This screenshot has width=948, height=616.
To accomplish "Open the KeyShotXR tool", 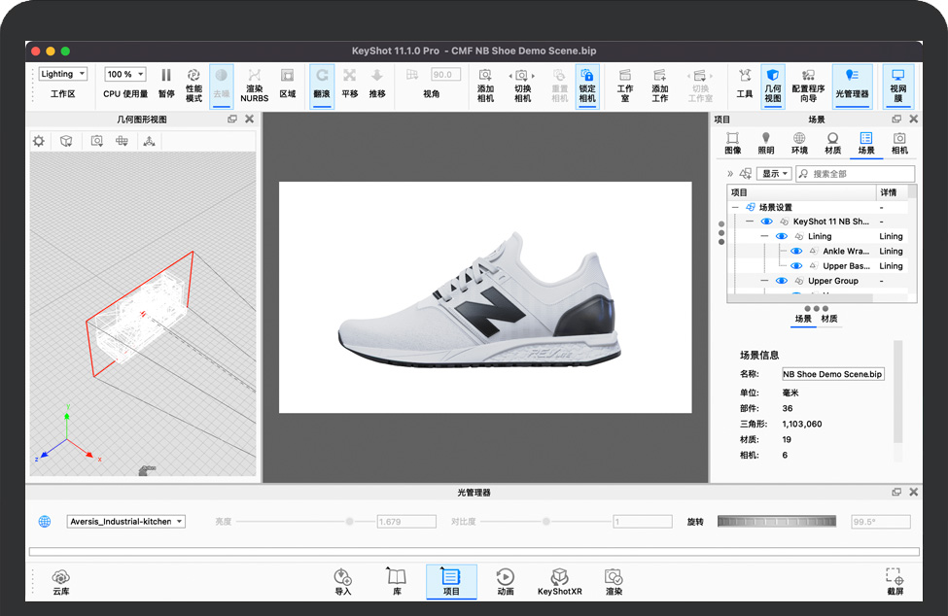I will pos(560,578).
